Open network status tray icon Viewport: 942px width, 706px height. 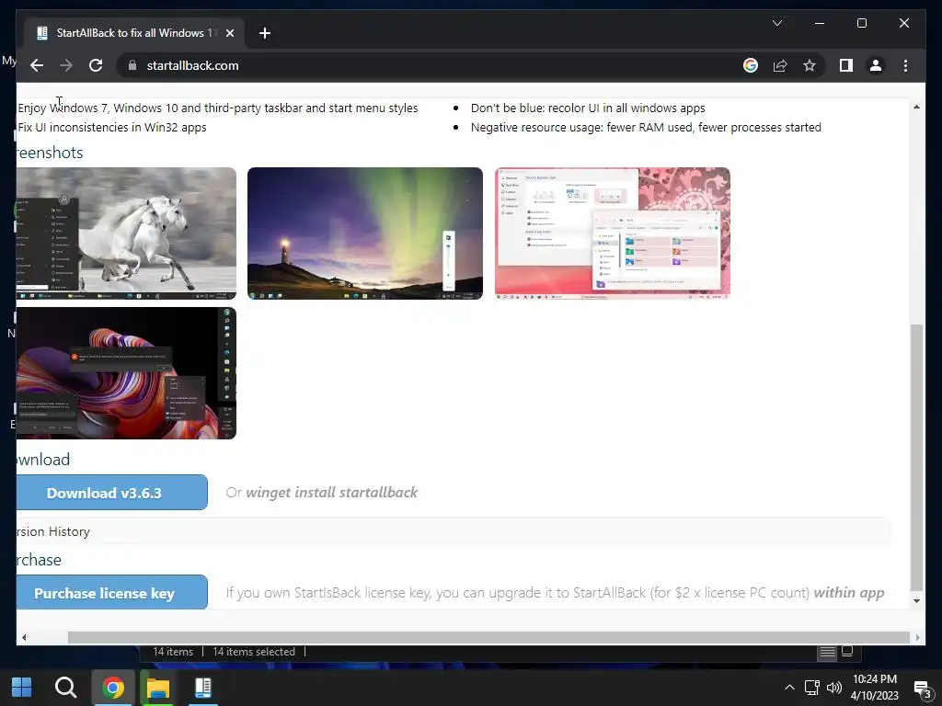pyautogui.click(x=812, y=688)
